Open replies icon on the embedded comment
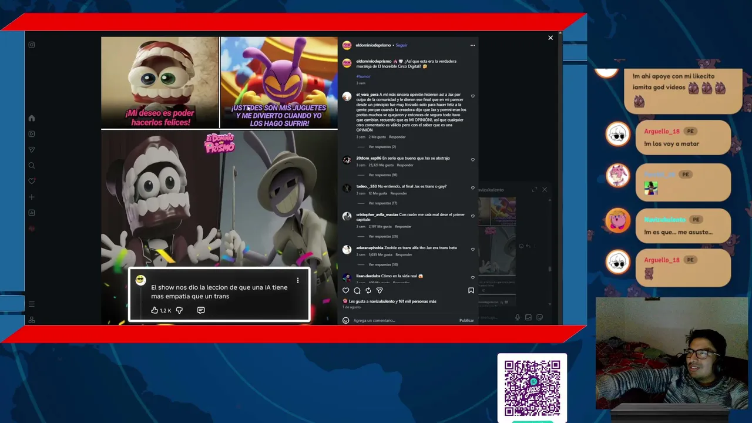The width and height of the screenshot is (752, 423). (201, 310)
